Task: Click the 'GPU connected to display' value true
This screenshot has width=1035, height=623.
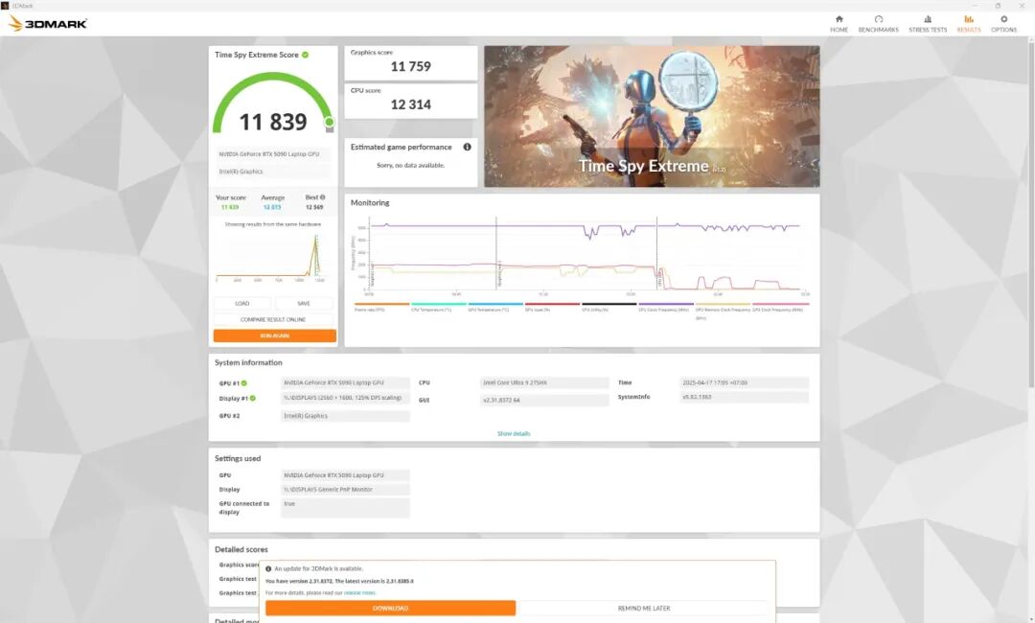Action: [x=345, y=508]
